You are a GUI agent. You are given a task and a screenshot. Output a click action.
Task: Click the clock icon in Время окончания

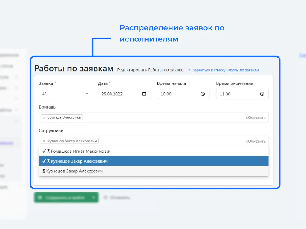[262, 94]
